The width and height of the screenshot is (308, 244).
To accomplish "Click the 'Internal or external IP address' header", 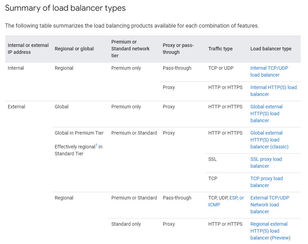I will pos(28,49).
